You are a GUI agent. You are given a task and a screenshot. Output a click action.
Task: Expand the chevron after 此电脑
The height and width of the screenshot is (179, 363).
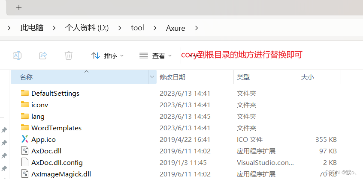tap(54, 28)
